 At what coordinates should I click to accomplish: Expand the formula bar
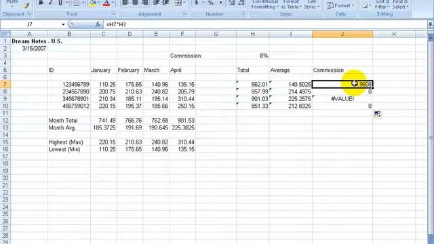430,24
